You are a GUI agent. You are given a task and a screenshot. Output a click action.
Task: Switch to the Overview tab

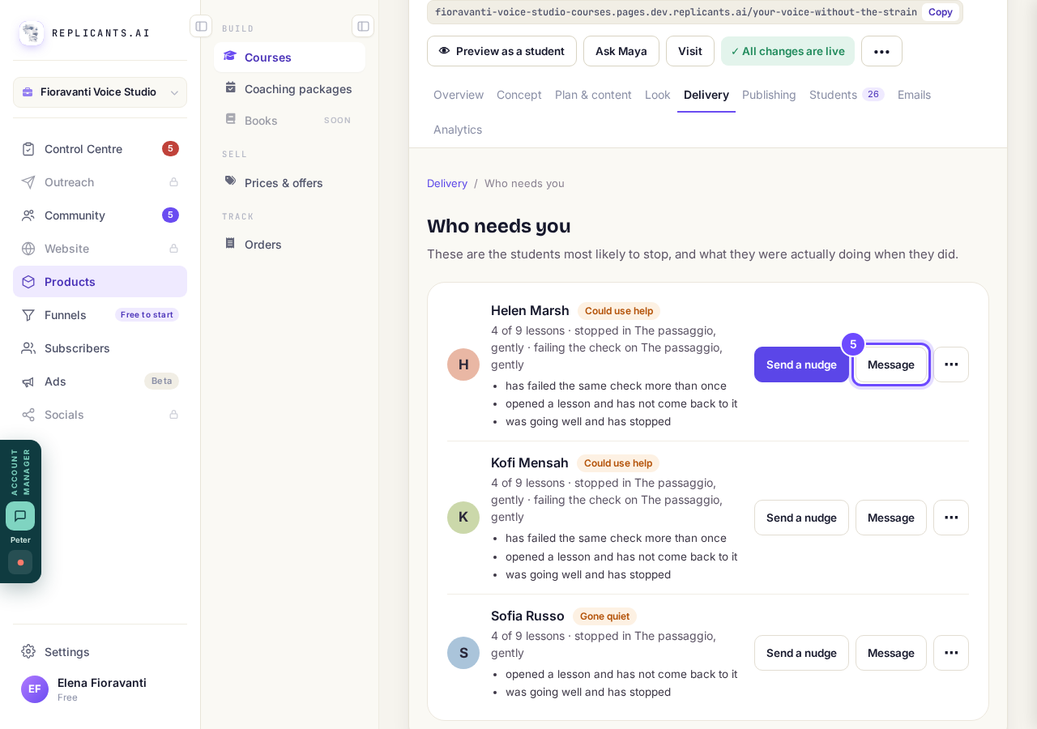pos(459,95)
